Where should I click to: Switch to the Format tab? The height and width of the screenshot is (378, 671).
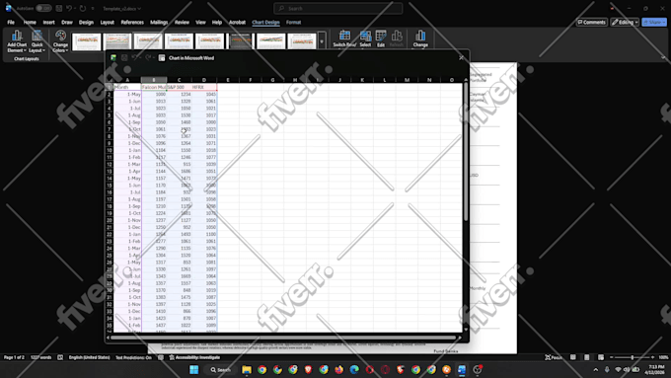[293, 23]
